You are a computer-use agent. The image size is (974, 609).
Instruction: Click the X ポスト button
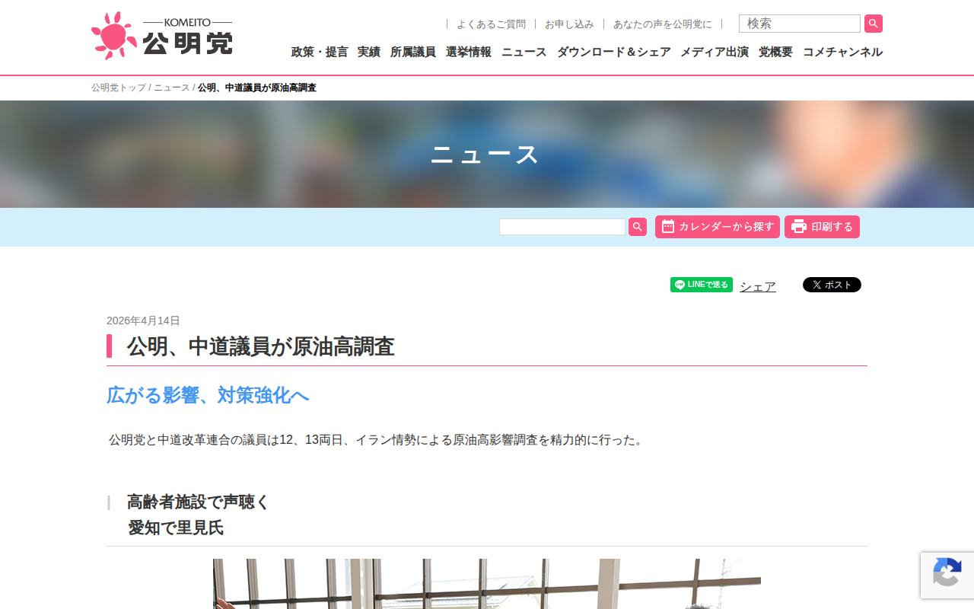[832, 285]
